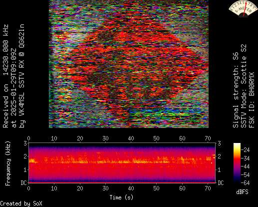Click the 'Frequency (kHz)' axis label
258x207 pixels.
pos(8,163)
